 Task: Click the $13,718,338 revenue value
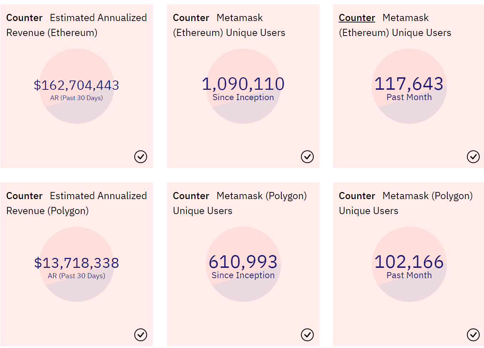[x=77, y=263]
